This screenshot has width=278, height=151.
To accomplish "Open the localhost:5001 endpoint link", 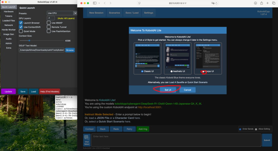I will (x=150, y=107).
